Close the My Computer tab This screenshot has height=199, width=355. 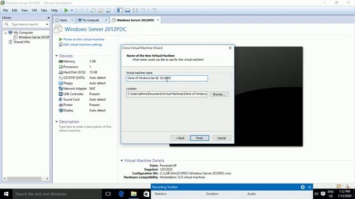click(106, 20)
